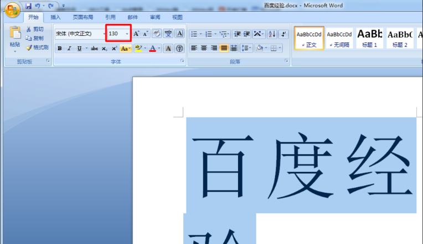The height and width of the screenshot is (244, 423).
Task: Apply the 正文 style
Action: [x=309, y=38]
